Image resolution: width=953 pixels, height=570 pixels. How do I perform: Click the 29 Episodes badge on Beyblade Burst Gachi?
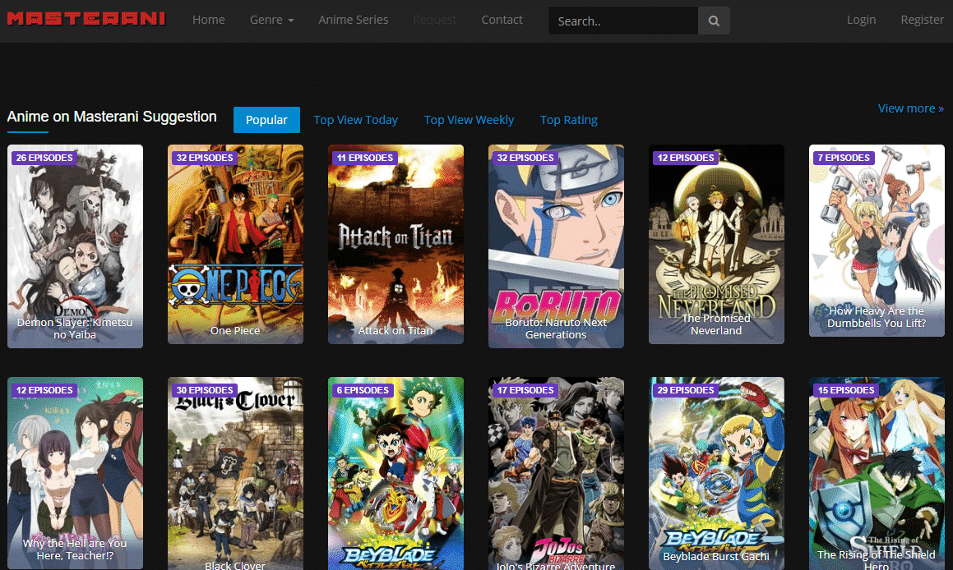coord(686,390)
